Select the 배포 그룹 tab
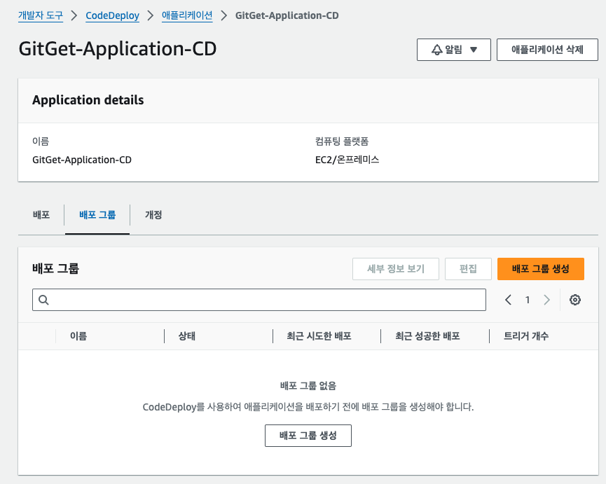 coord(97,215)
